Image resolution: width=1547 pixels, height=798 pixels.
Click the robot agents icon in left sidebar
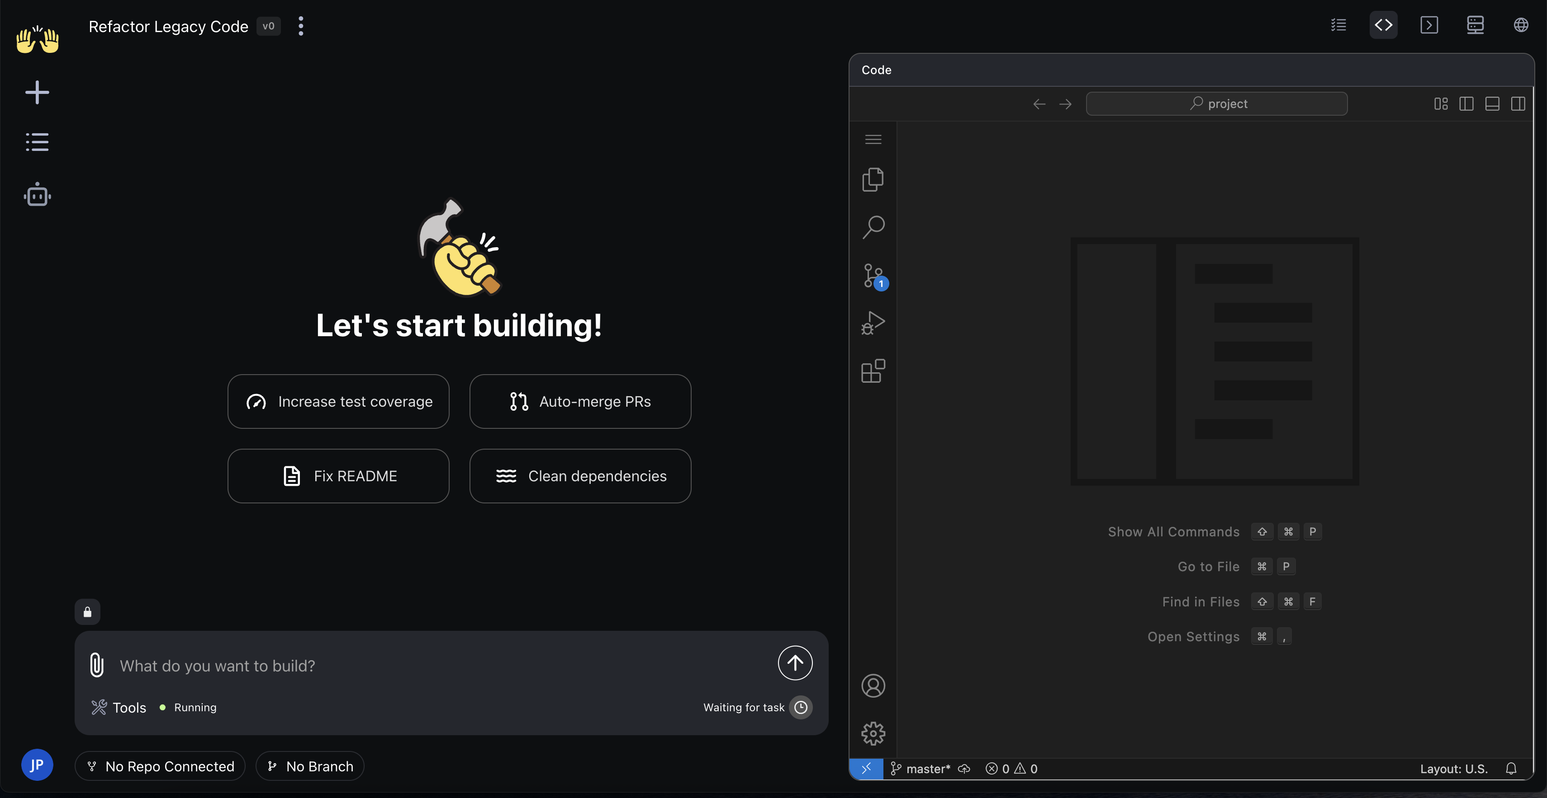[x=37, y=195]
